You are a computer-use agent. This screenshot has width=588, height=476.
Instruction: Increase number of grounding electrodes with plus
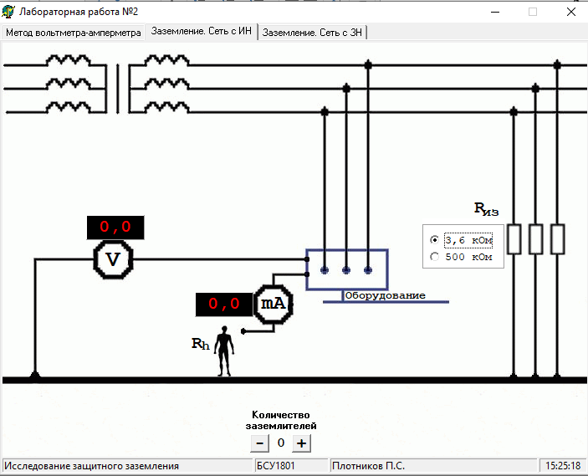tap(301, 443)
